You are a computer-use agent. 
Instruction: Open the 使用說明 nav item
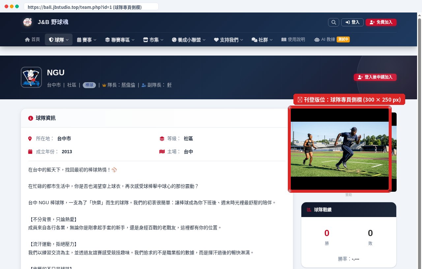tap(293, 39)
